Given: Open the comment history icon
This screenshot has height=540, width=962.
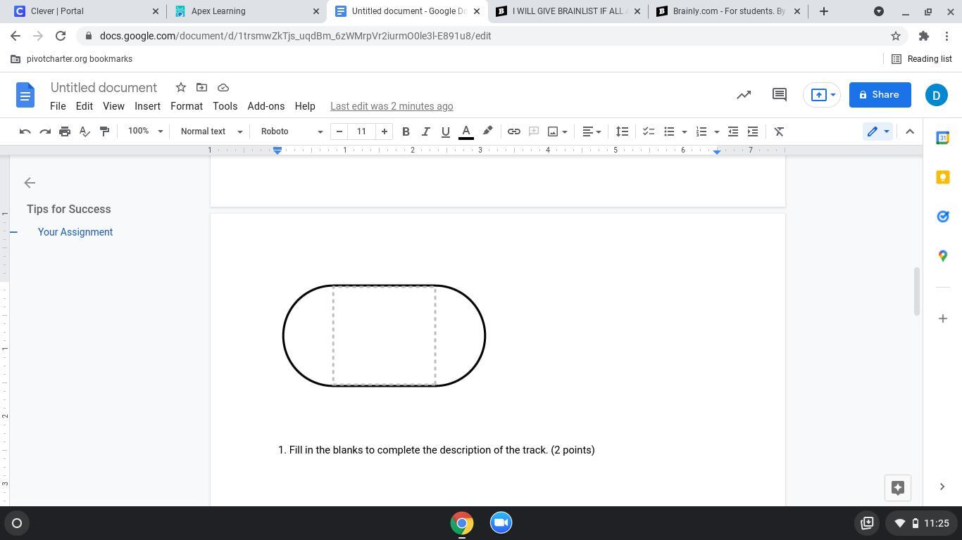Looking at the screenshot, I should pyautogui.click(x=779, y=95).
